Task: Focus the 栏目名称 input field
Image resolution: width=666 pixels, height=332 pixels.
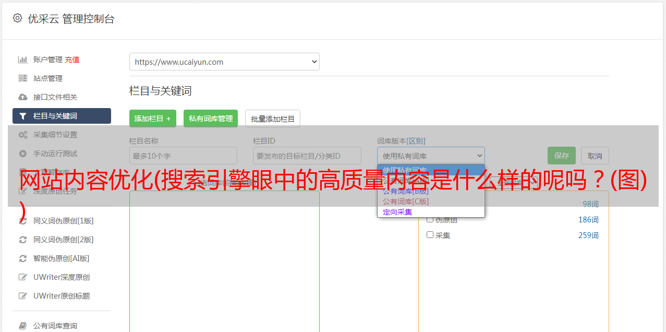Action: [x=183, y=156]
